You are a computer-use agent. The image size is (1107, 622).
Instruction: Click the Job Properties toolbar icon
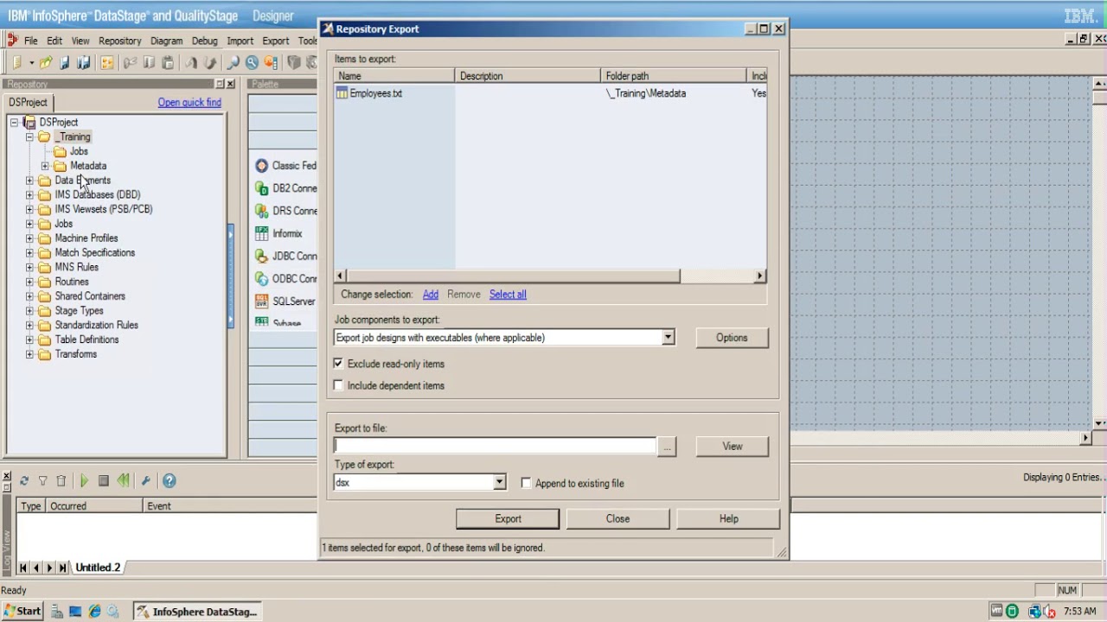pyautogui.click(x=107, y=62)
